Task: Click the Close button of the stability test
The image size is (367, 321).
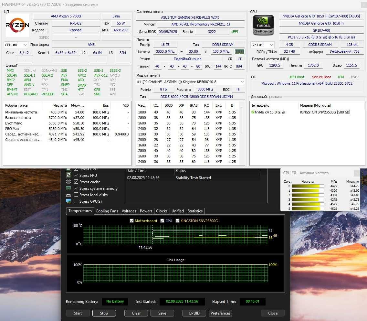Action: tap(273, 313)
